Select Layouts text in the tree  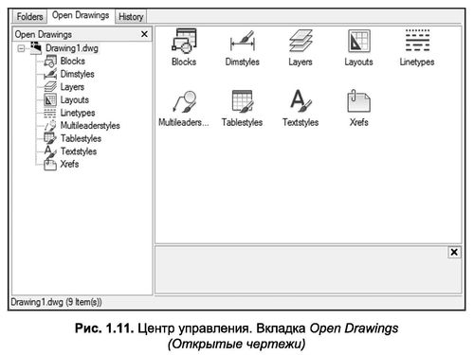[75, 99]
